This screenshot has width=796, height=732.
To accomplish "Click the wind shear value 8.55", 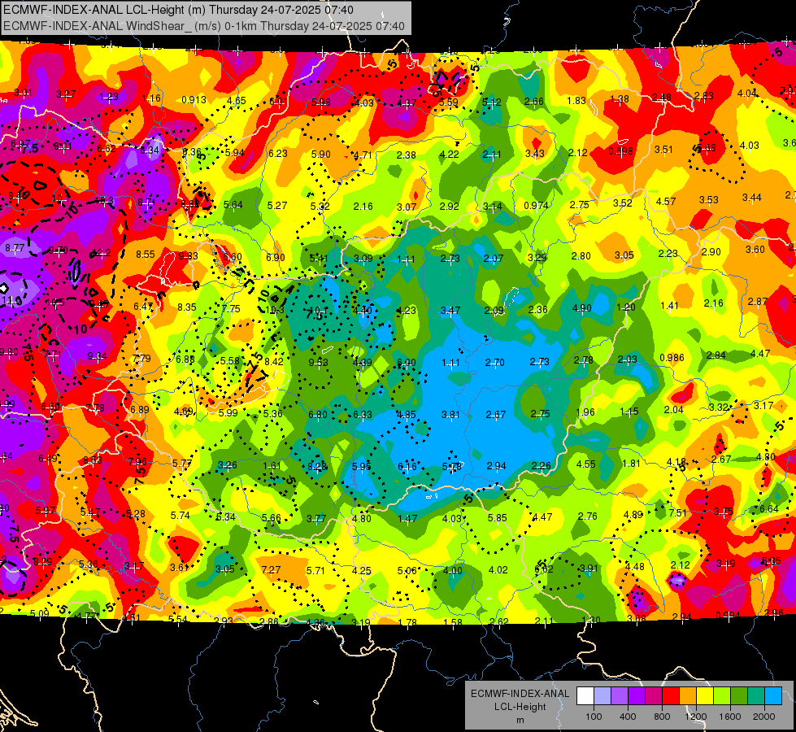I will click(146, 254).
